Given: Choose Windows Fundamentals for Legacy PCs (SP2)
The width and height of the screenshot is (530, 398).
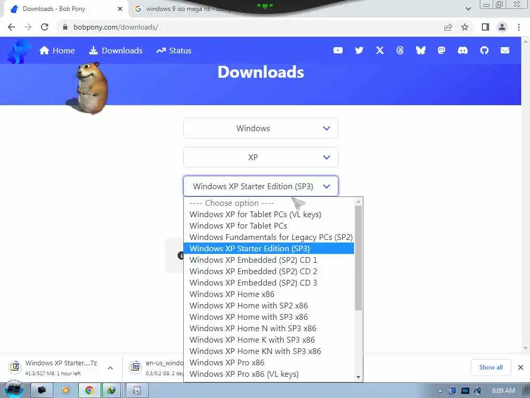Looking at the screenshot, I should [x=269, y=237].
